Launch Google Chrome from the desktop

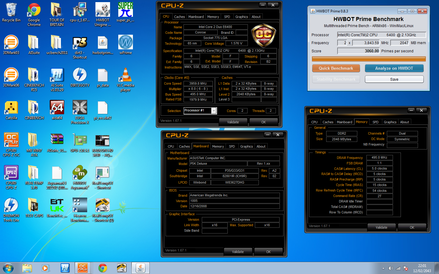34,15
